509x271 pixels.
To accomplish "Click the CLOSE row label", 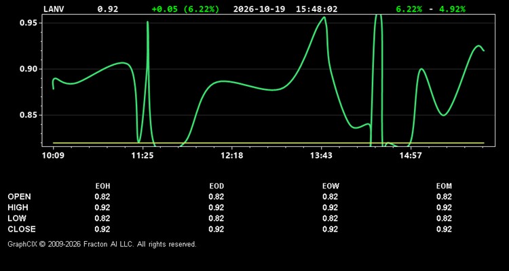I will [22, 229].
